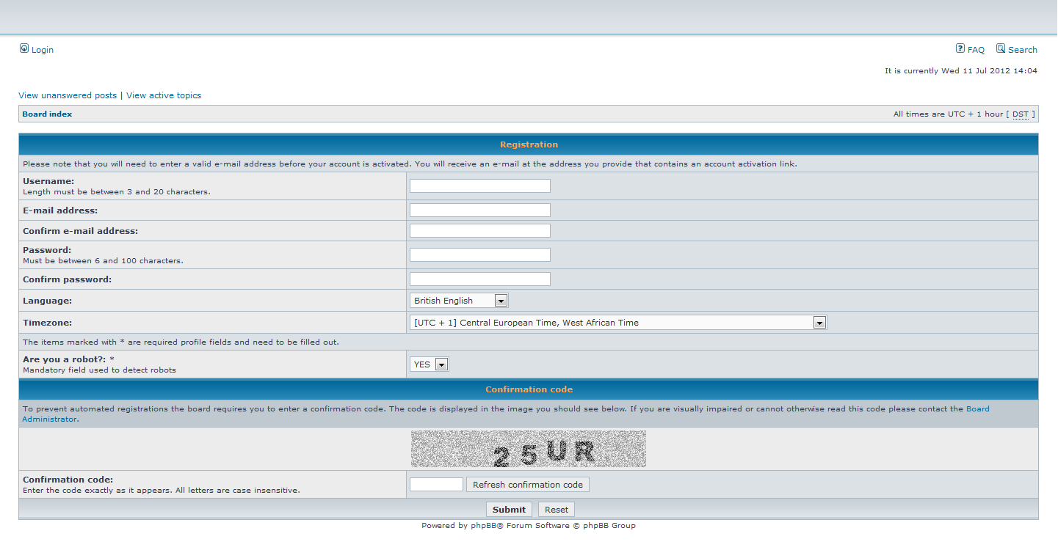The image size is (1058, 550).
Task: Click Refresh confirmation code button
Action: pos(527,485)
